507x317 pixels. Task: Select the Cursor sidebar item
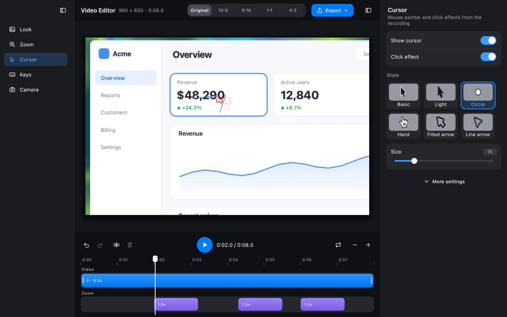coord(36,59)
